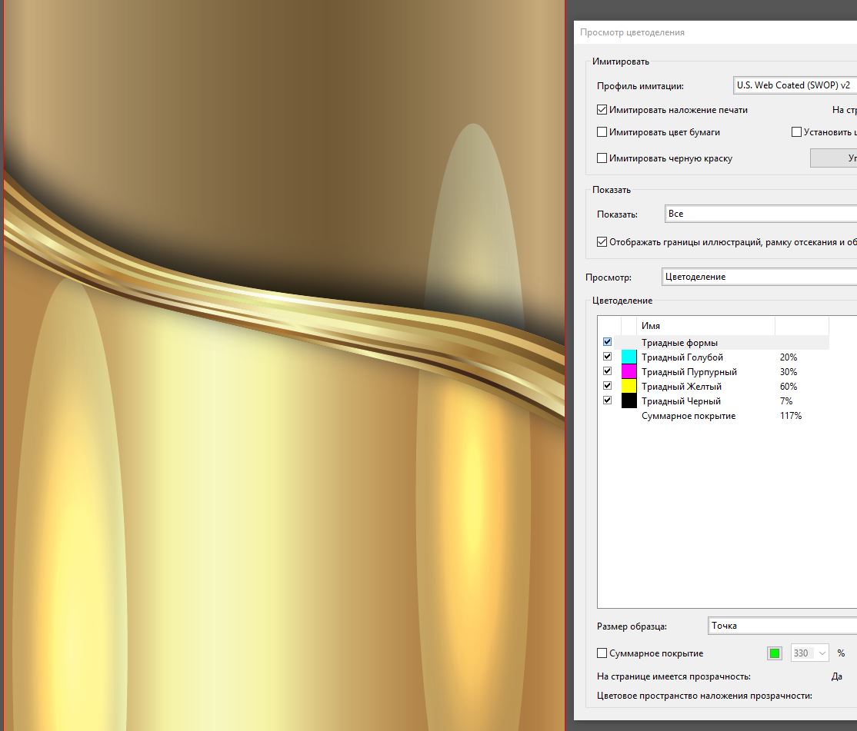
Task: Click the black color swatch
Action: click(x=629, y=400)
